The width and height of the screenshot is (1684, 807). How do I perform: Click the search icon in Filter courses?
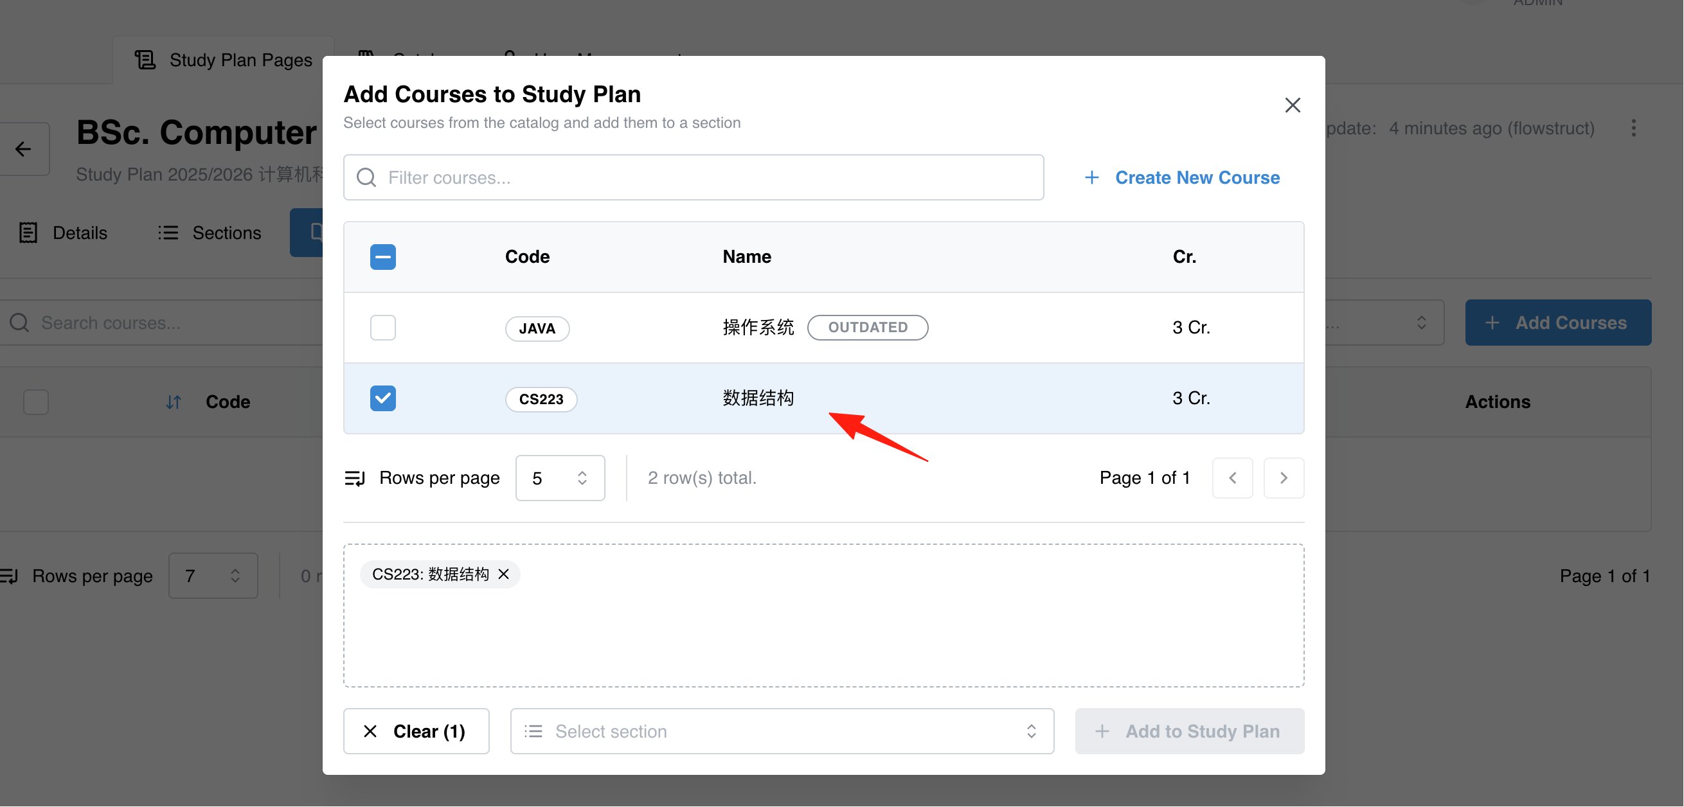(366, 178)
